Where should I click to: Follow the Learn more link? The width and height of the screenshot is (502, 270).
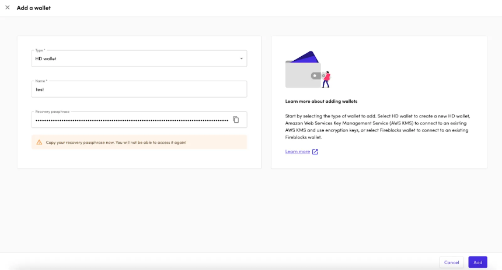298,151
